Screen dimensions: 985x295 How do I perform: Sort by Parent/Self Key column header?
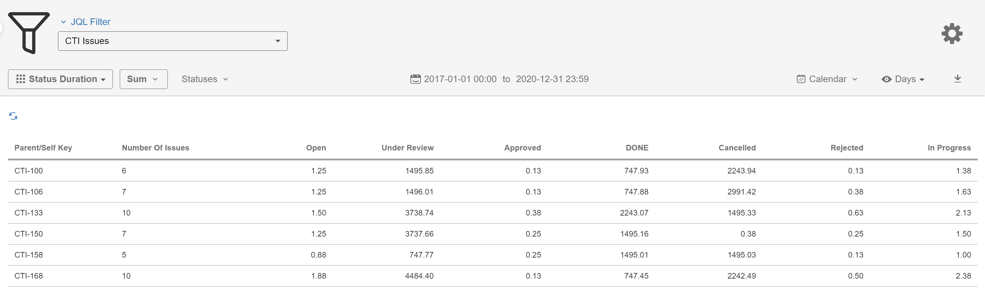coord(43,148)
